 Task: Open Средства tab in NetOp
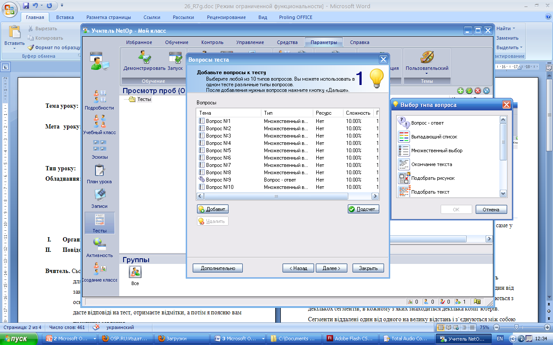point(287,42)
